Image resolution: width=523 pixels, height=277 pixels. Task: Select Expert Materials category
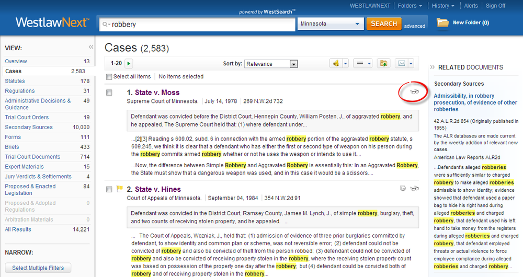point(24,166)
